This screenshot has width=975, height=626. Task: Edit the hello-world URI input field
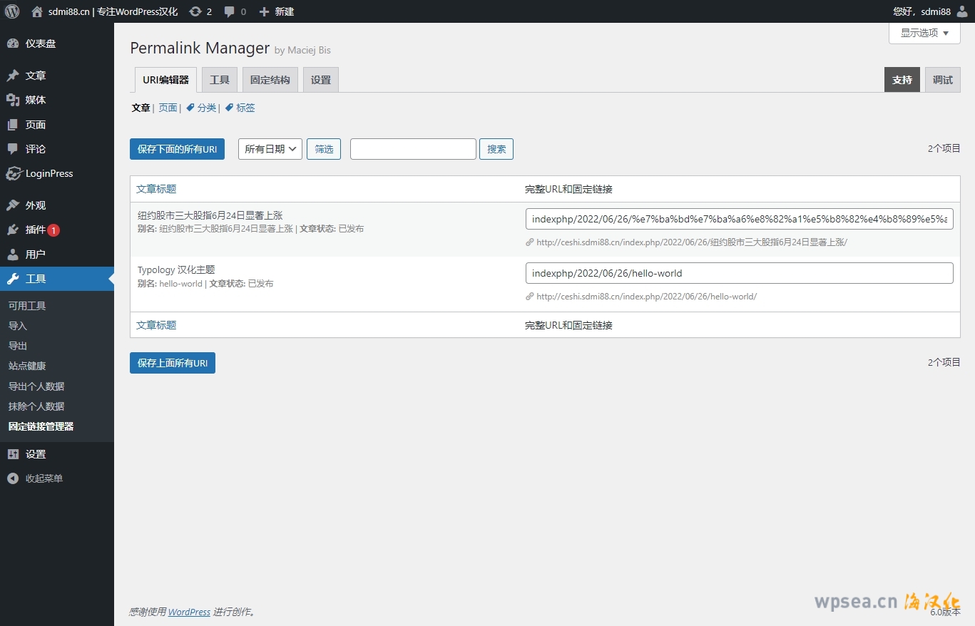click(738, 273)
